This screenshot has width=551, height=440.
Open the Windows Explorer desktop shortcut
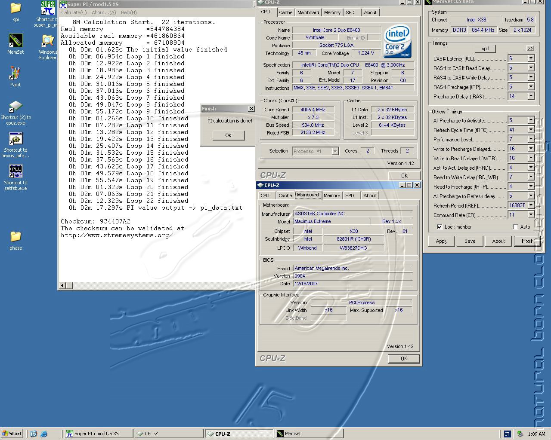(x=47, y=41)
